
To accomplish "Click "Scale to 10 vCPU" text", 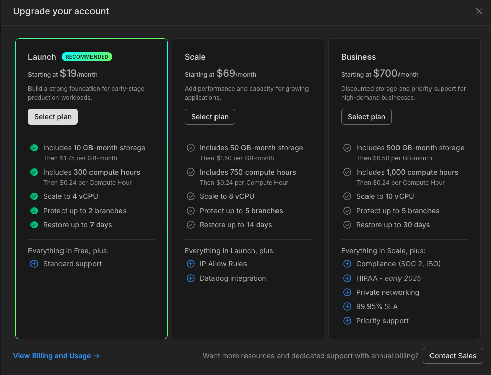I will coord(385,196).
